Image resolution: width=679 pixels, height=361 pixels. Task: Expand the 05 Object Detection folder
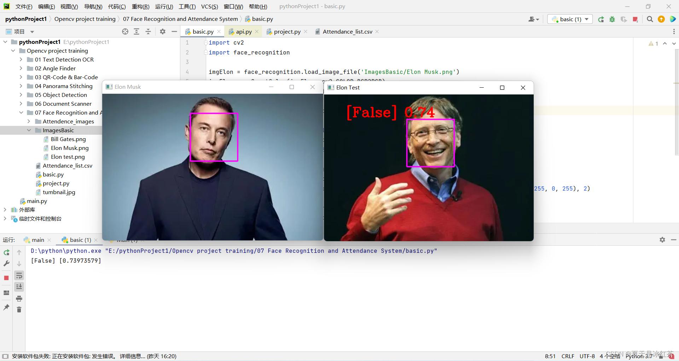21,95
